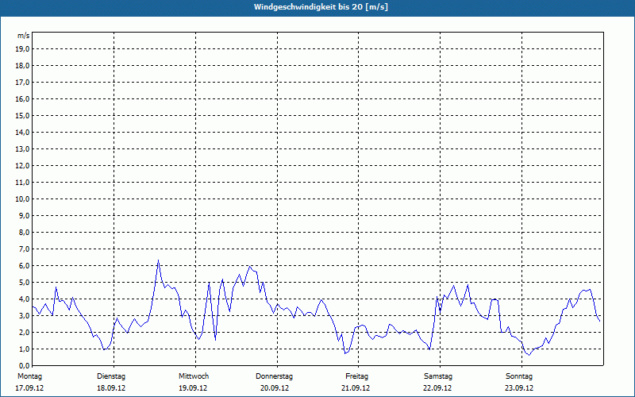This screenshot has width=635, height=397.
Task: Click the 18,0 y-axis label
Action: click(21, 66)
